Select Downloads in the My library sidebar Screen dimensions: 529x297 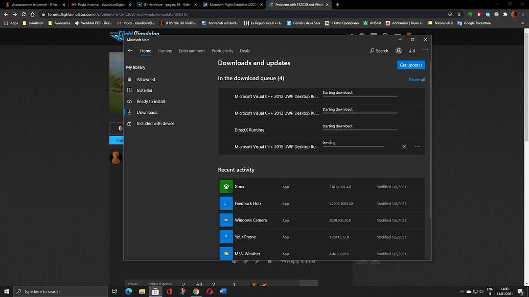[x=147, y=112]
